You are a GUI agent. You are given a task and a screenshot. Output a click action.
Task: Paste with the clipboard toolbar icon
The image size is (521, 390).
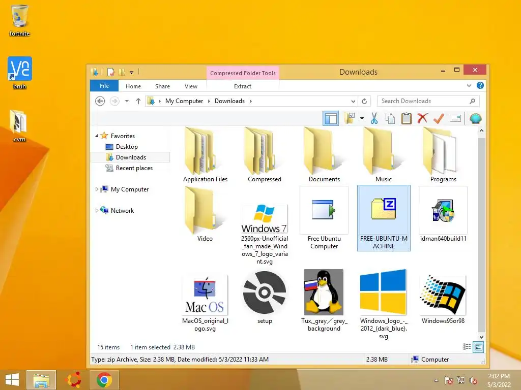pos(406,118)
